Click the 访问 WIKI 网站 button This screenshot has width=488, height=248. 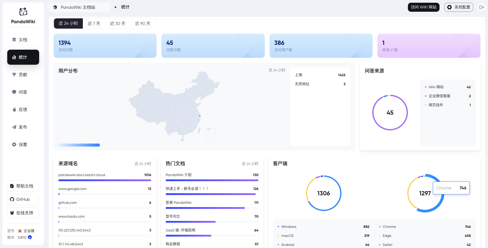[424, 7]
